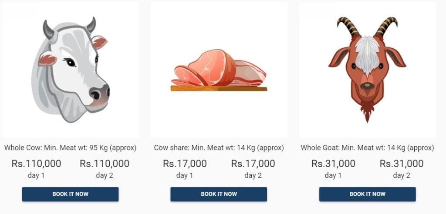446x214 pixels.
Task: Click the day 2 label under Whole Cow
Action: pyautogui.click(x=105, y=176)
